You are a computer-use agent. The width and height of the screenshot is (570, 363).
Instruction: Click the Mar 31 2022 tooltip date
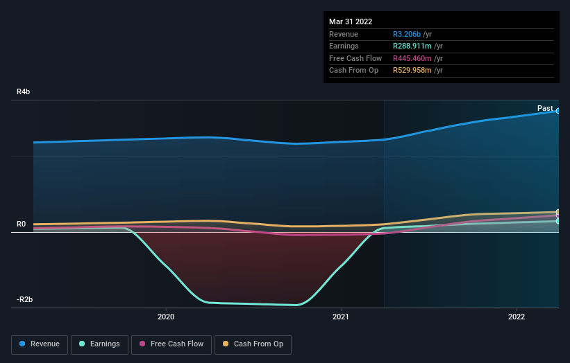(351, 21)
